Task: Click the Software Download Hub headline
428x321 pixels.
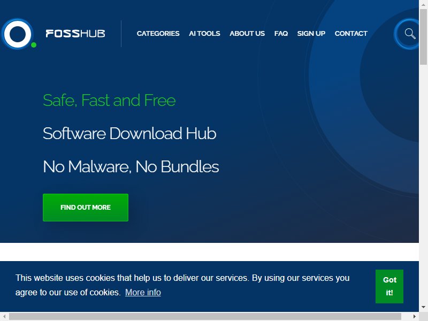Action: (129, 133)
